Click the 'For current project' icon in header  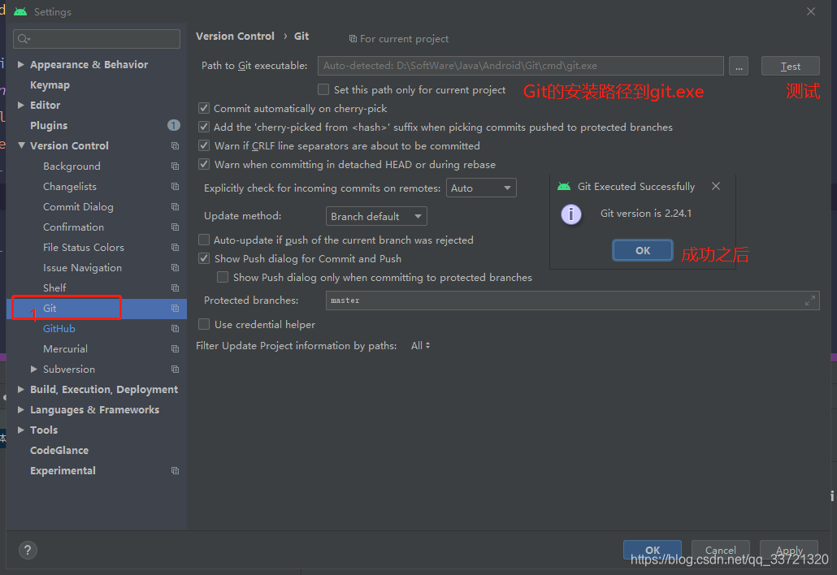tap(353, 38)
